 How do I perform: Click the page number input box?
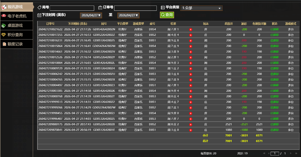(x=275, y=154)
